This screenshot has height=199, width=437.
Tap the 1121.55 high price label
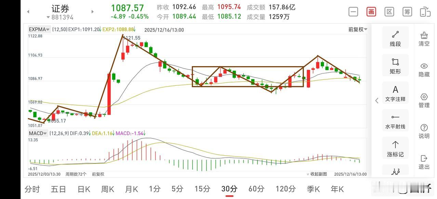132,38
